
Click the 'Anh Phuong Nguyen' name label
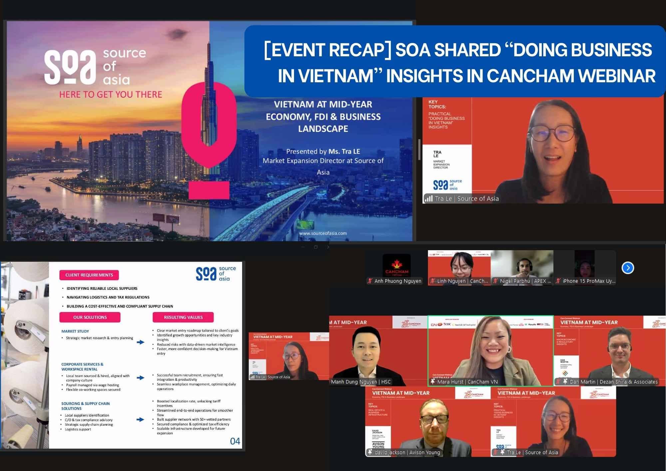(x=398, y=281)
